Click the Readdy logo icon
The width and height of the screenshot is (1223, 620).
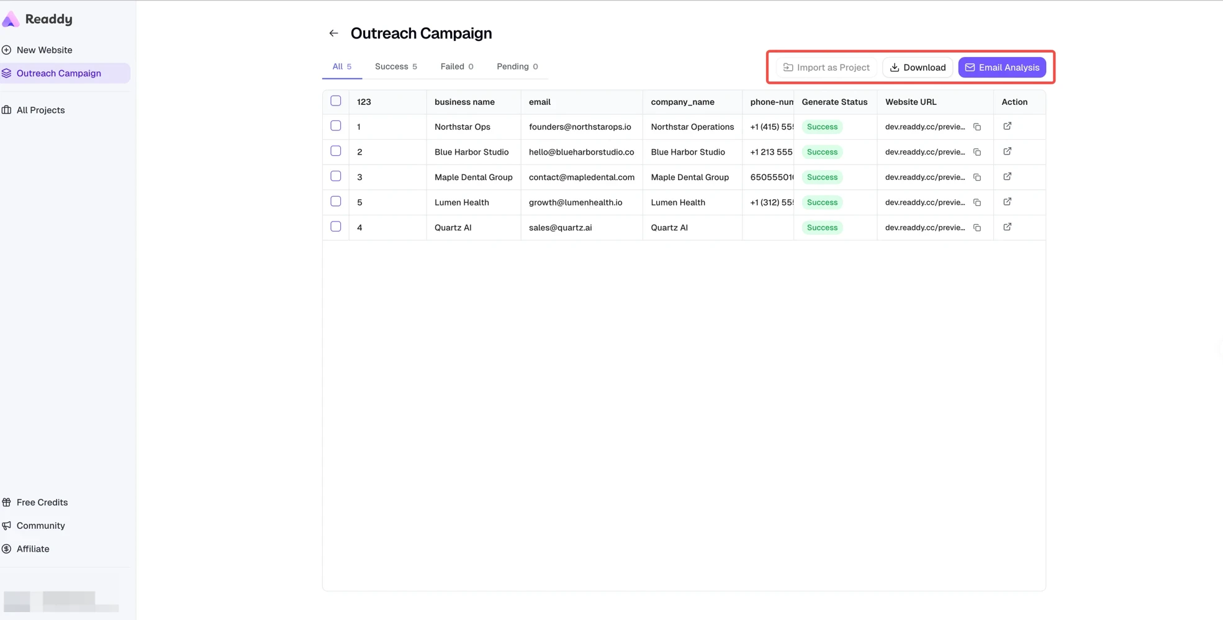point(11,19)
